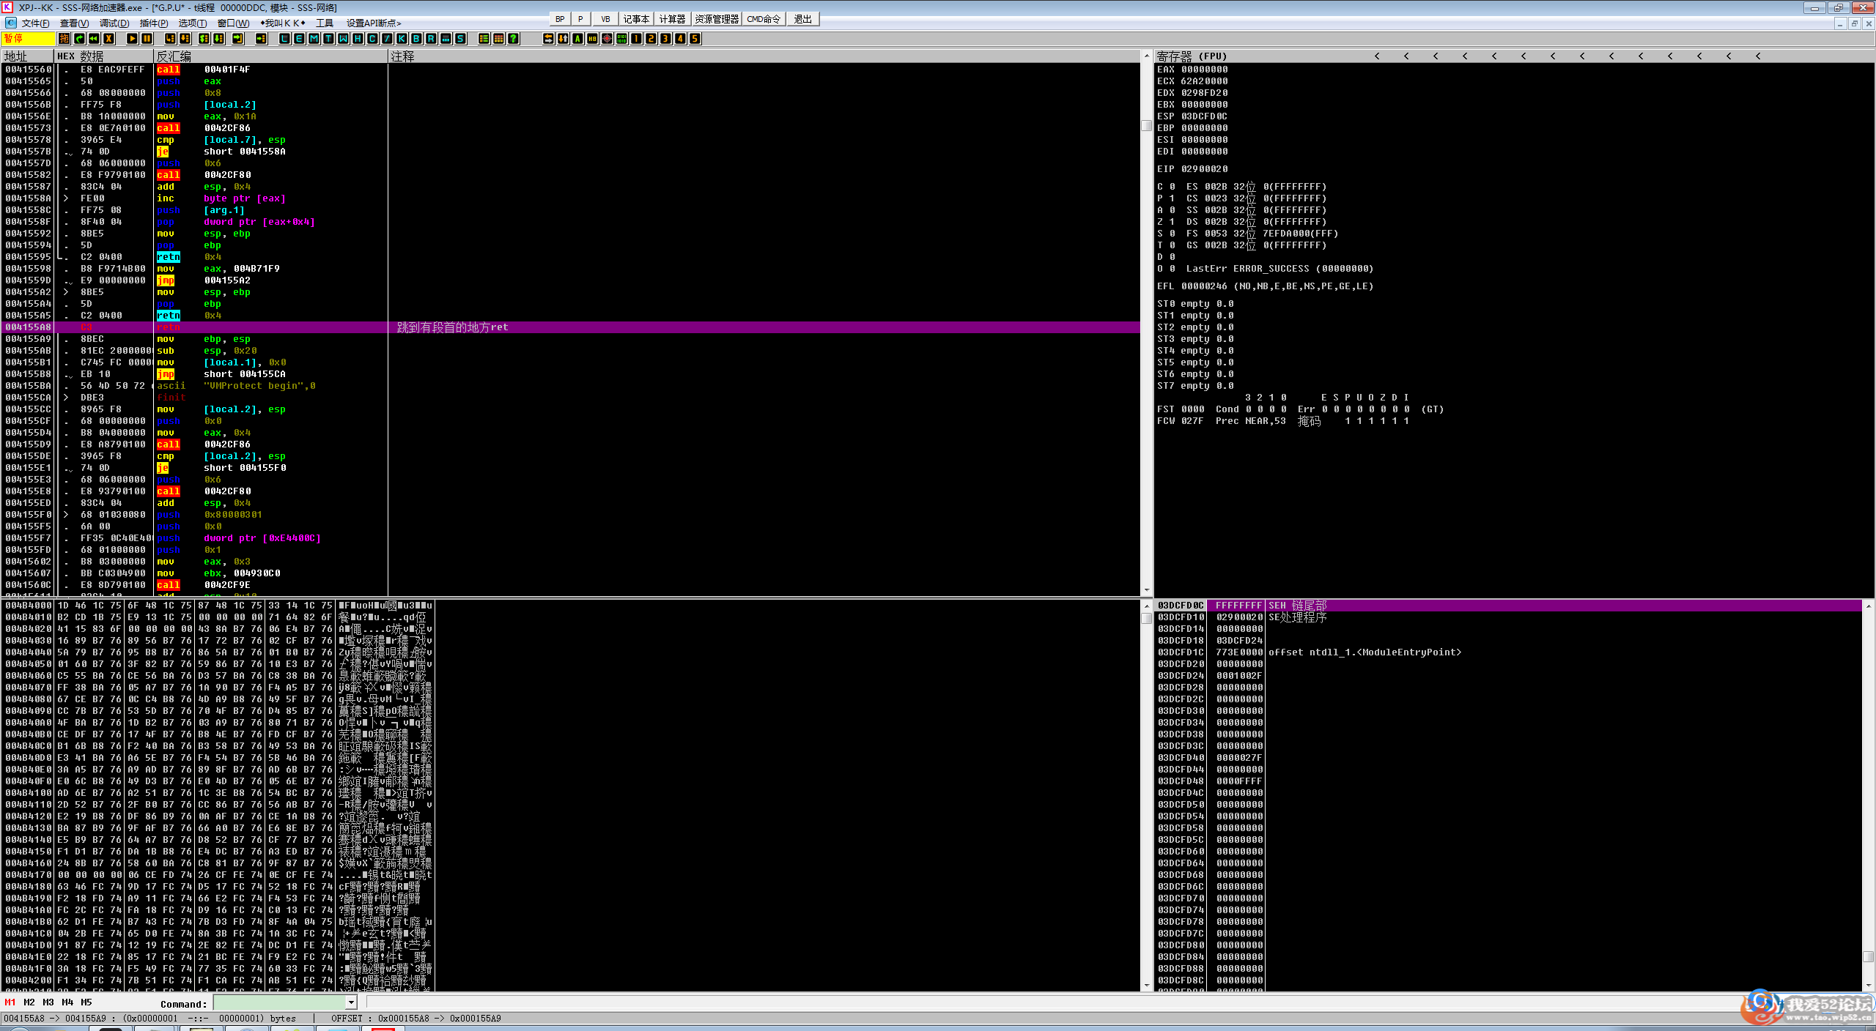The width and height of the screenshot is (1876, 1031).
Task: Open the slash (patches) window icon
Action: click(x=387, y=39)
